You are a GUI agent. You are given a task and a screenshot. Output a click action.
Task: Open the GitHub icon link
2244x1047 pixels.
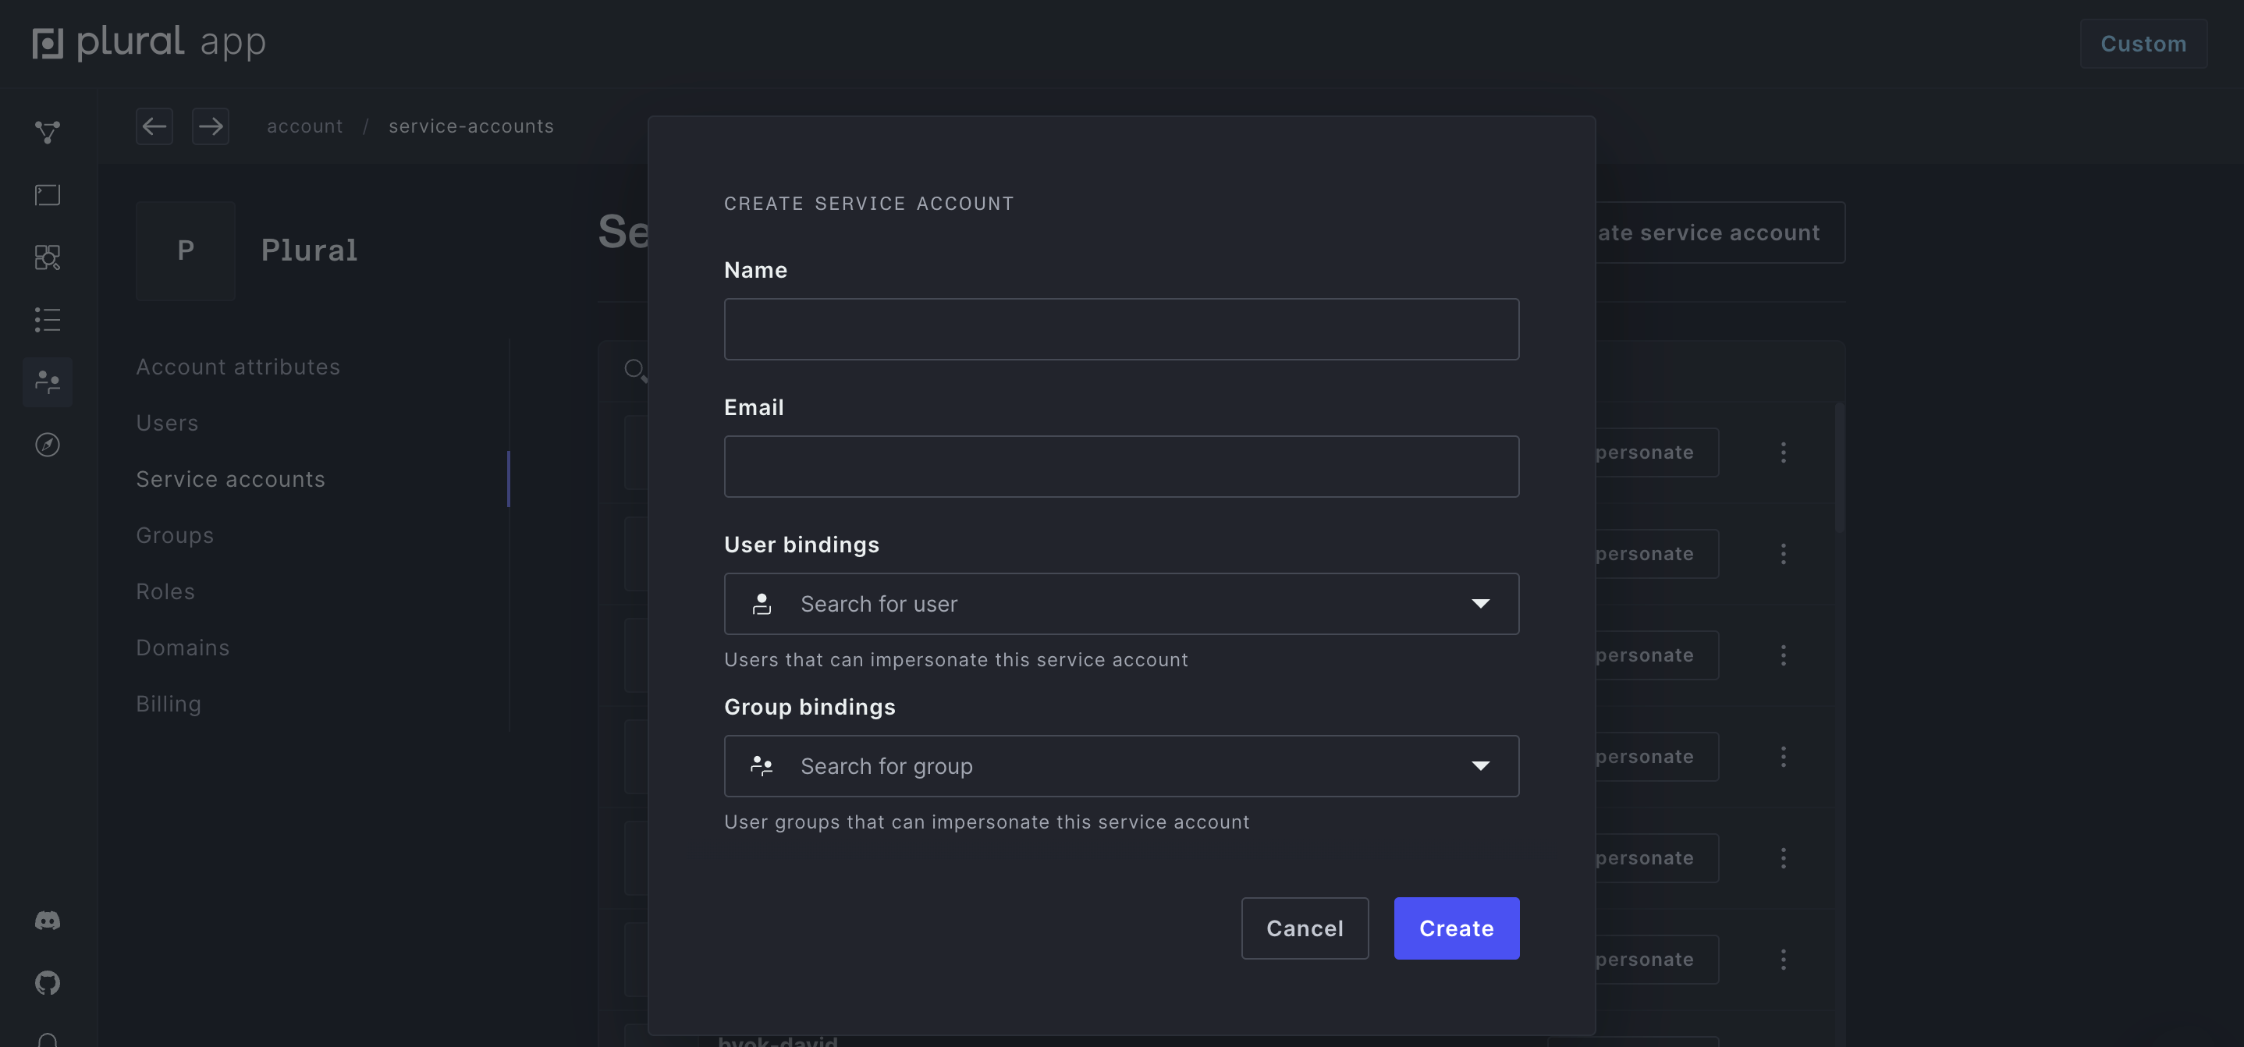coord(47,982)
